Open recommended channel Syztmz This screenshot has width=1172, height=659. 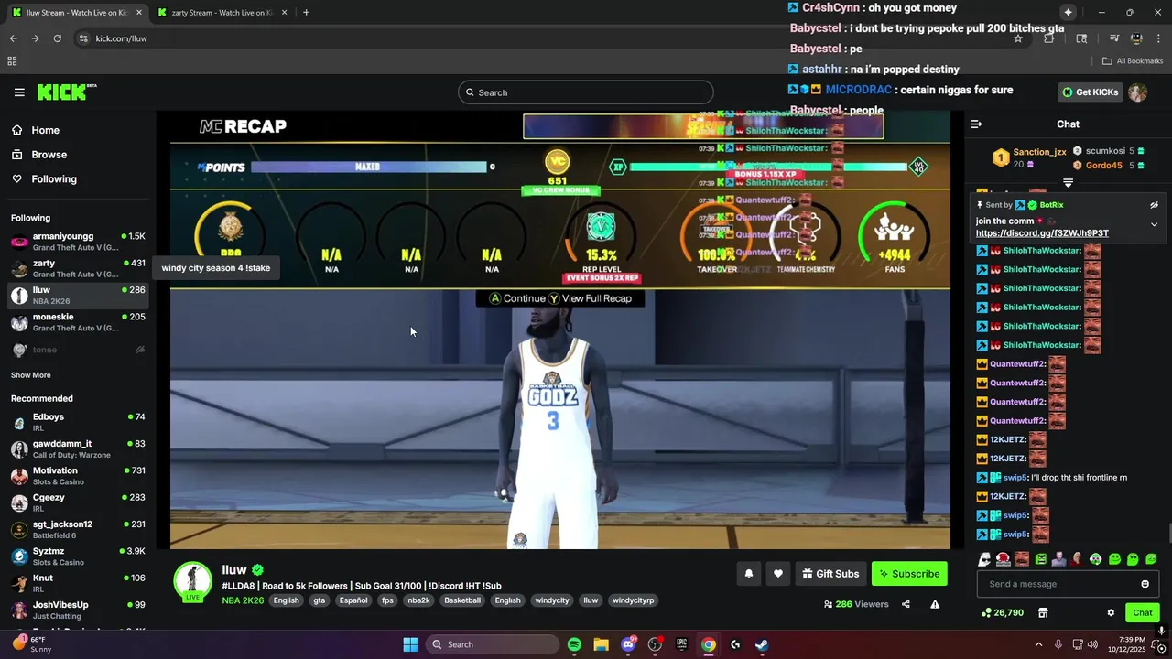78,556
